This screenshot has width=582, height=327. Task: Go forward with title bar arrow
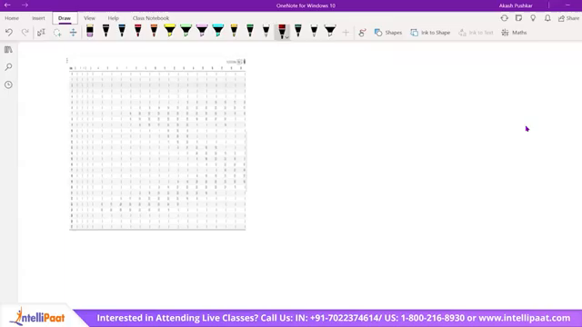(x=25, y=5)
